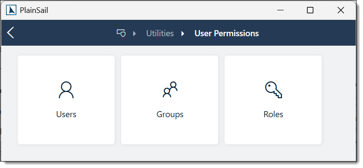Viewport: 363px width, 168px height.
Task: Go back using the left arrow
Action: [x=10, y=33]
